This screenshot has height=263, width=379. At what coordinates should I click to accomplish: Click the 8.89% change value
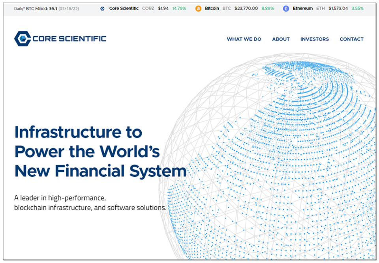point(268,8)
